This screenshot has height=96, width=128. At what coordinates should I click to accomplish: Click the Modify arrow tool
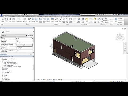point(2,20)
